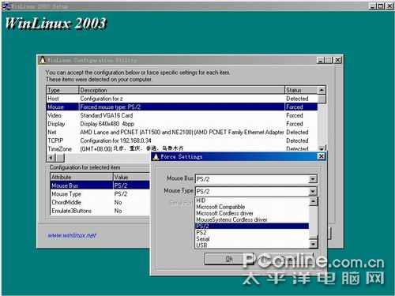The image size is (395, 296).
Task: Select PS2 option in dropdown list
Action: (x=252, y=232)
